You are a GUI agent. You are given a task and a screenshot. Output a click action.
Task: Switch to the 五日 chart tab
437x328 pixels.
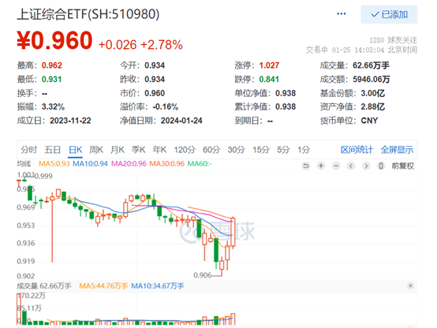point(53,150)
